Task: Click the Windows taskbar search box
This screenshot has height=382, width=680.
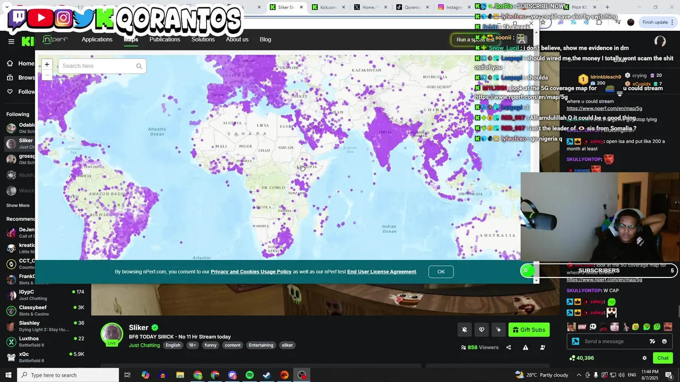Action: pos(68,375)
